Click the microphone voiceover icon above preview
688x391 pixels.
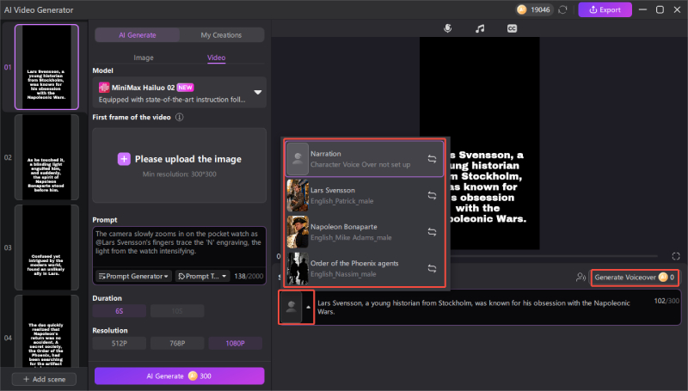[447, 28]
